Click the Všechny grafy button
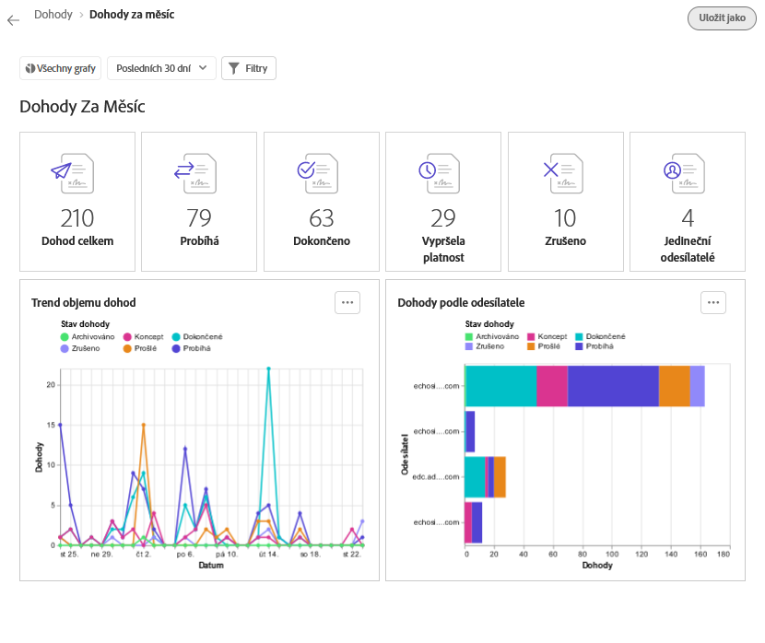This screenshot has height=643, width=765. tap(61, 68)
